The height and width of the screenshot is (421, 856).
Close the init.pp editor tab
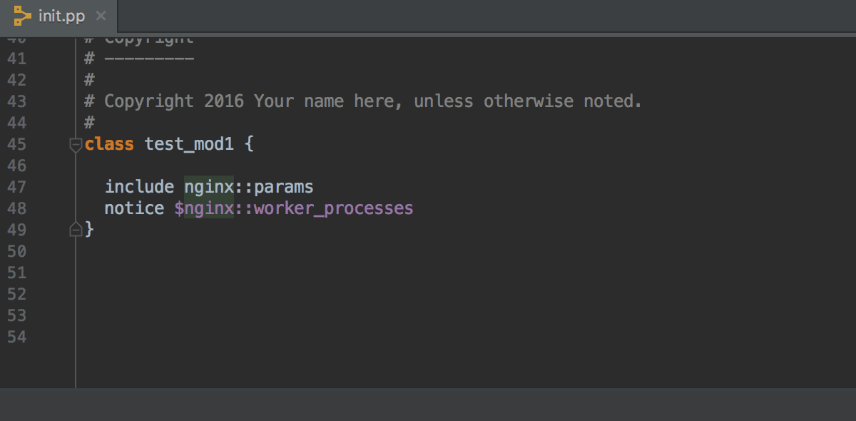tap(101, 16)
